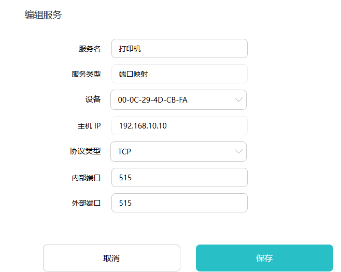Focus the 服务名 input containing 打印机
Screen dimensions: 341x272
point(179,49)
